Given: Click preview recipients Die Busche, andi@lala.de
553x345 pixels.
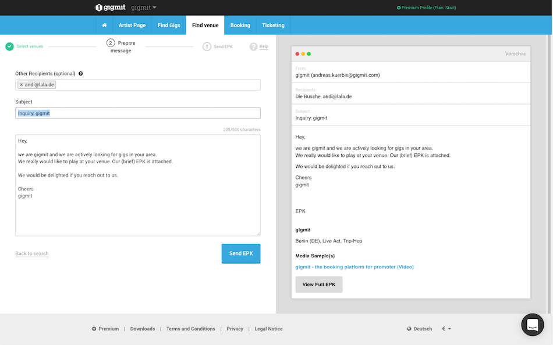Looking at the screenshot, I should [324, 96].
